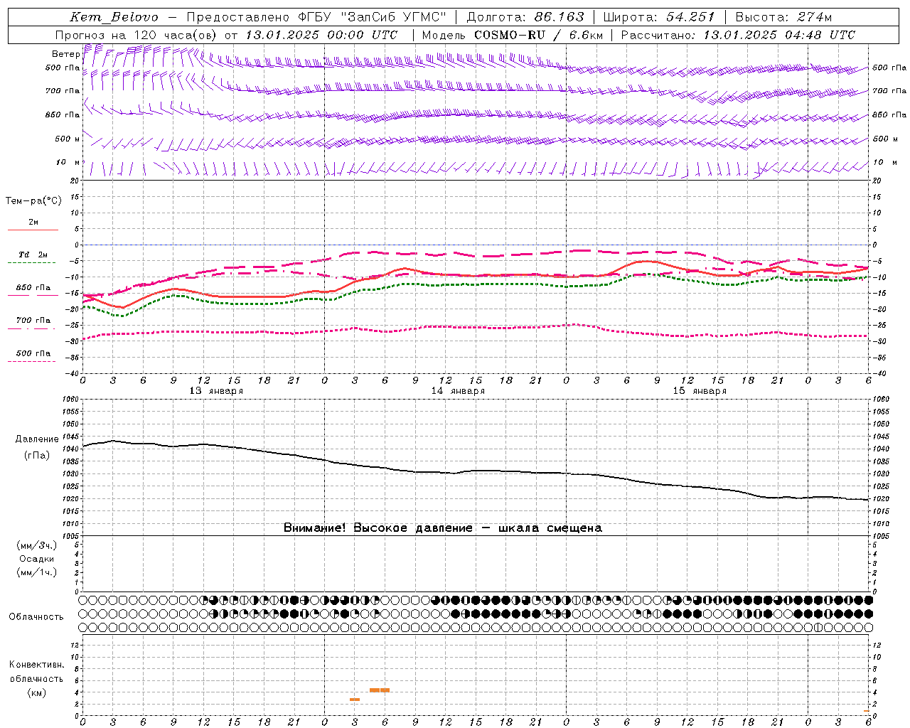Select the 'Модель COSMO-RU / 6.6км' label
This screenshot has width=910, height=728.
point(512,35)
